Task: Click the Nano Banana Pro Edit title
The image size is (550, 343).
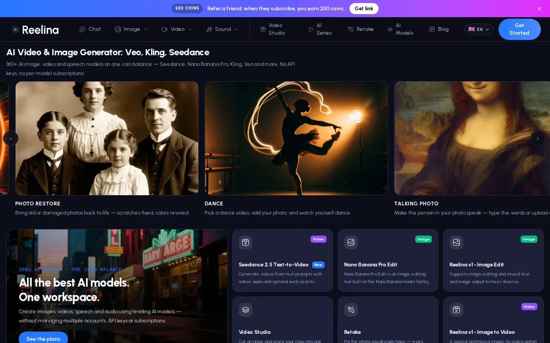Action: tap(370, 264)
